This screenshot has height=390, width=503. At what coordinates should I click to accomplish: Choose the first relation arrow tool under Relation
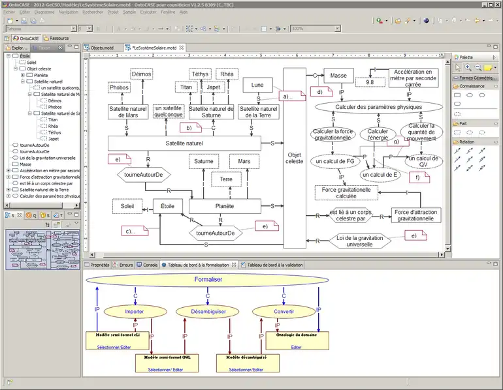457,151
